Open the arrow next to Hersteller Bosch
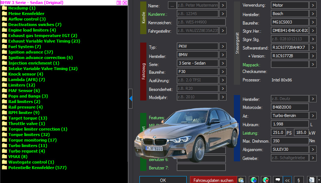Image resolution: width=321 pixels, height=183 pixels. click(313, 14)
